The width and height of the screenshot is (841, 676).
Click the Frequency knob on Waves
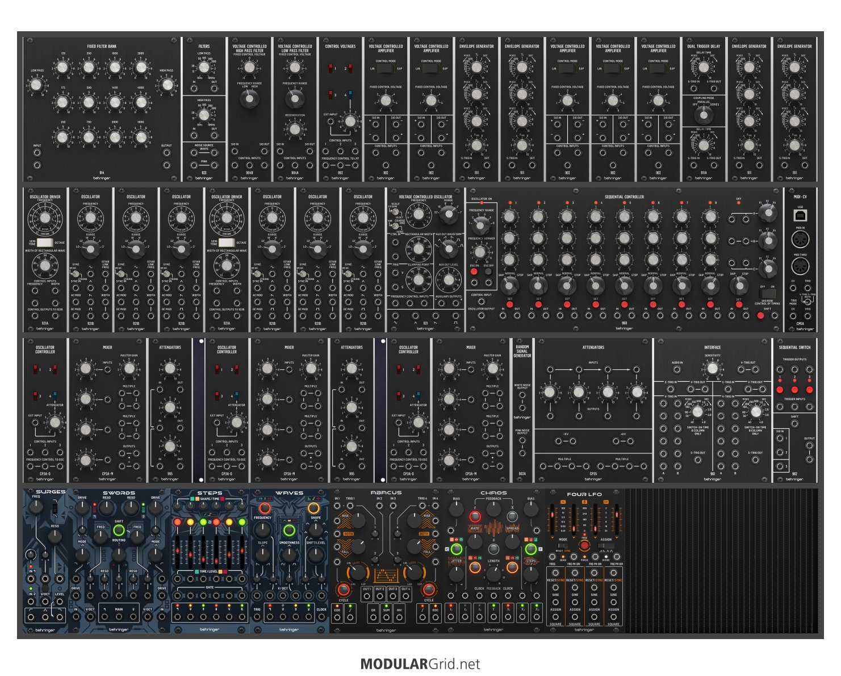pos(262,530)
